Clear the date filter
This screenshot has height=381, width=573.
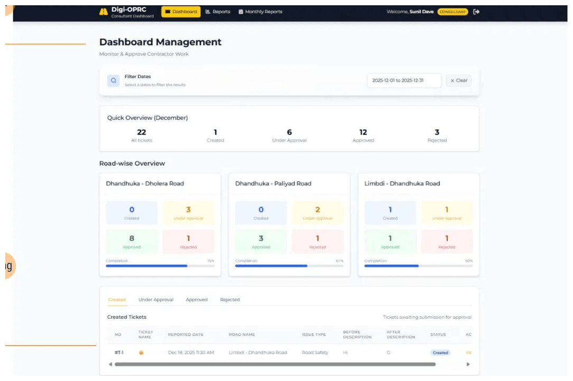coord(459,80)
